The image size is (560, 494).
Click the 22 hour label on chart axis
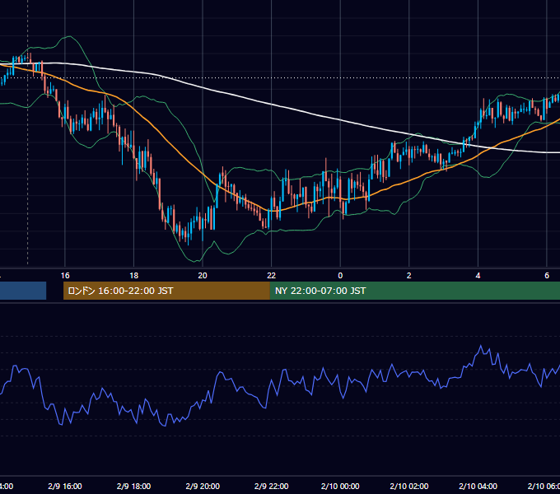click(x=272, y=276)
